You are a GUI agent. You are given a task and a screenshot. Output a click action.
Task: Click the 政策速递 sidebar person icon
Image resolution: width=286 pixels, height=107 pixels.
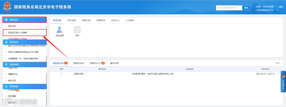pos(6,86)
